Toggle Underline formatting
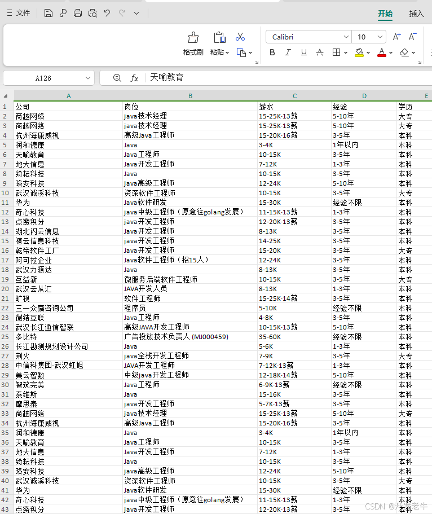Image resolution: width=432 pixels, height=514 pixels. point(304,52)
